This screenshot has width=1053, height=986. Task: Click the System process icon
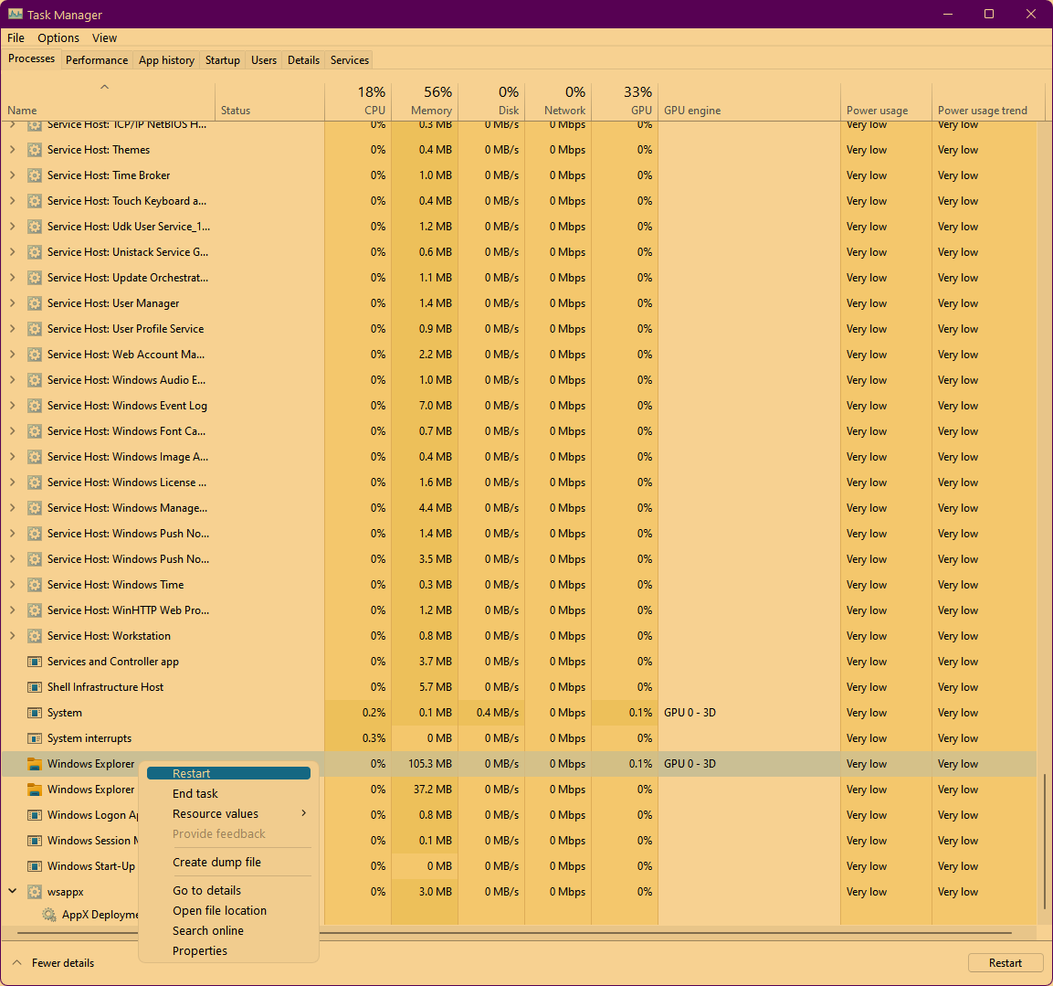point(35,713)
